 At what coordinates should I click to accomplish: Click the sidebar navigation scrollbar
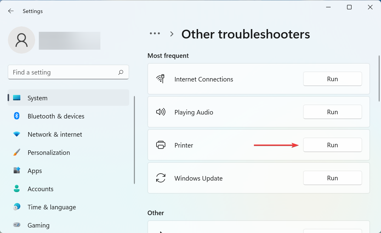pyautogui.click(x=134, y=140)
